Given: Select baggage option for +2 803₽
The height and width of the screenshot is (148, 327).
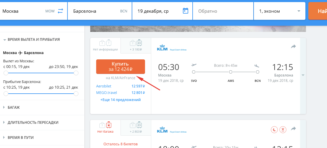Looking at the screenshot, I should click(136, 128).
